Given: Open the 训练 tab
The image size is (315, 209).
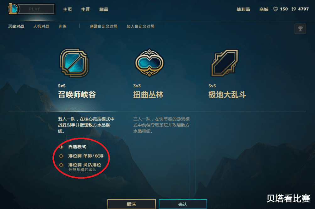Looking at the screenshot, I should (62, 26).
